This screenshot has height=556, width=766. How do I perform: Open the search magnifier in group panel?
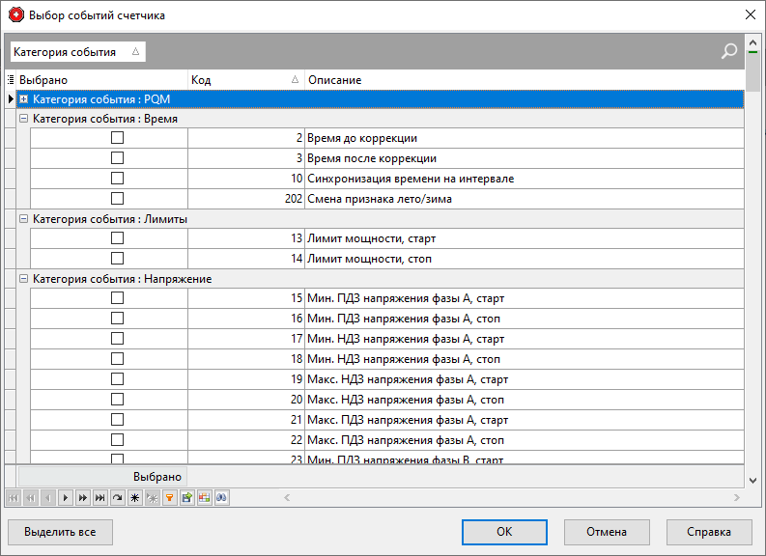[729, 52]
